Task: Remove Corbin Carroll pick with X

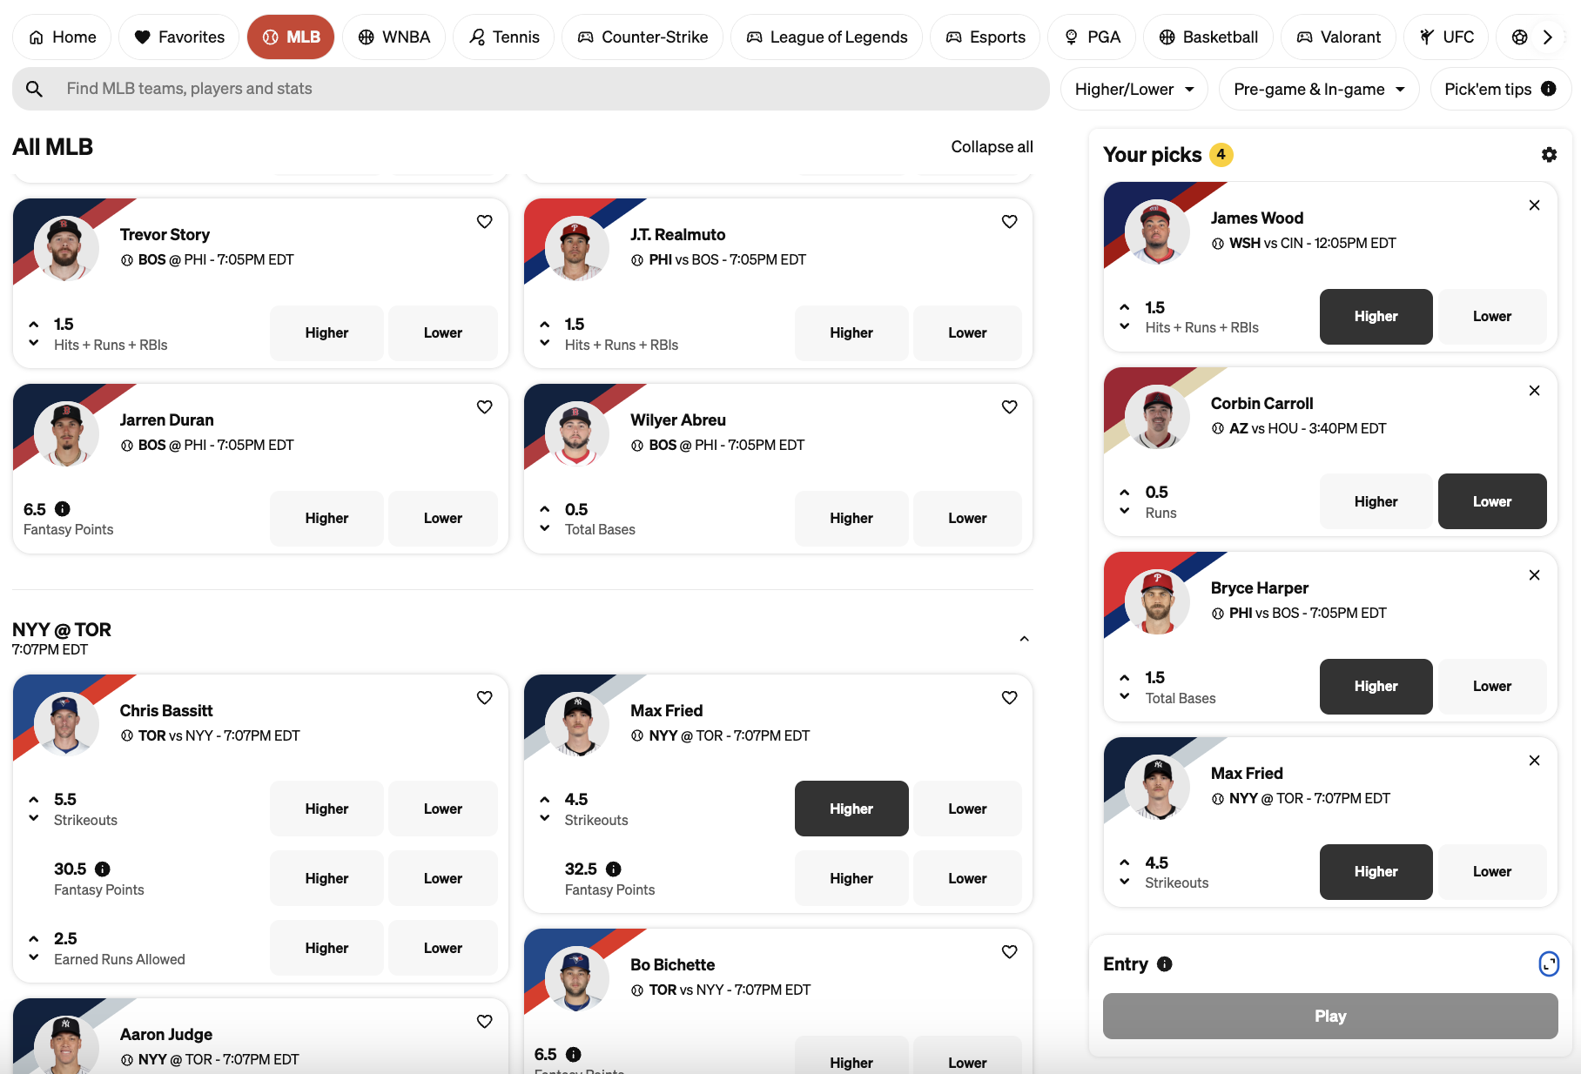Action: (x=1535, y=391)
